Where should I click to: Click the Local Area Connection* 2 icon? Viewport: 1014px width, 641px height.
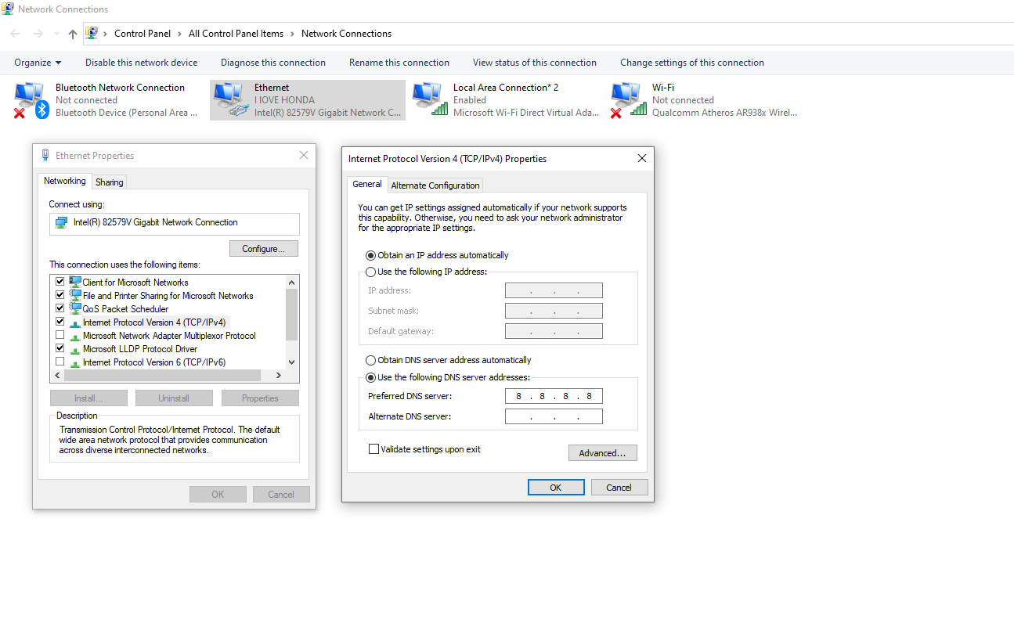pos(428,100)
